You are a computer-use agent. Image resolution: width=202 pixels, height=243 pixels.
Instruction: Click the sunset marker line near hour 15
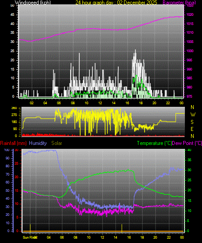tap(122, 228)
